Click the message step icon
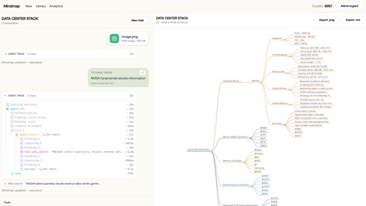Image resolution: width=366 pixels, height=206 pixels. click(22, 169)
